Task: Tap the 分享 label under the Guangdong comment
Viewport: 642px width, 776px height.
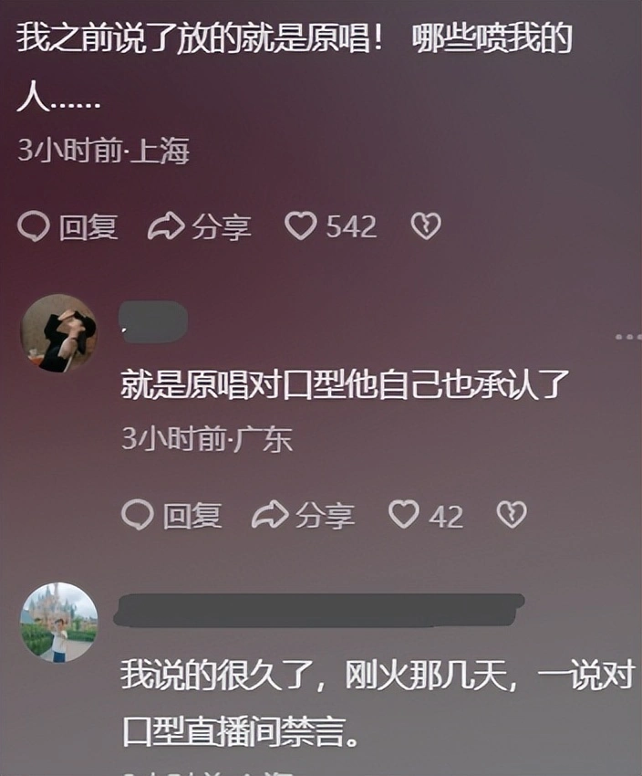Action: [326, 516]
